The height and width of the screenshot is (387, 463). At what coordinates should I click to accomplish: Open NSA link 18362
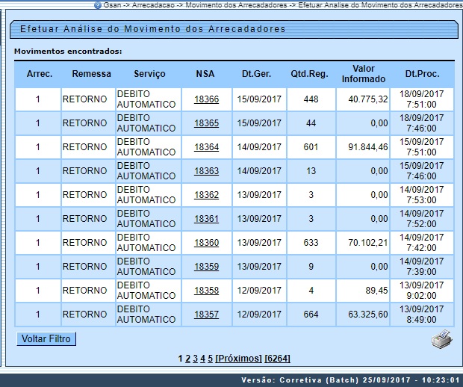click(x=206, y=195)
